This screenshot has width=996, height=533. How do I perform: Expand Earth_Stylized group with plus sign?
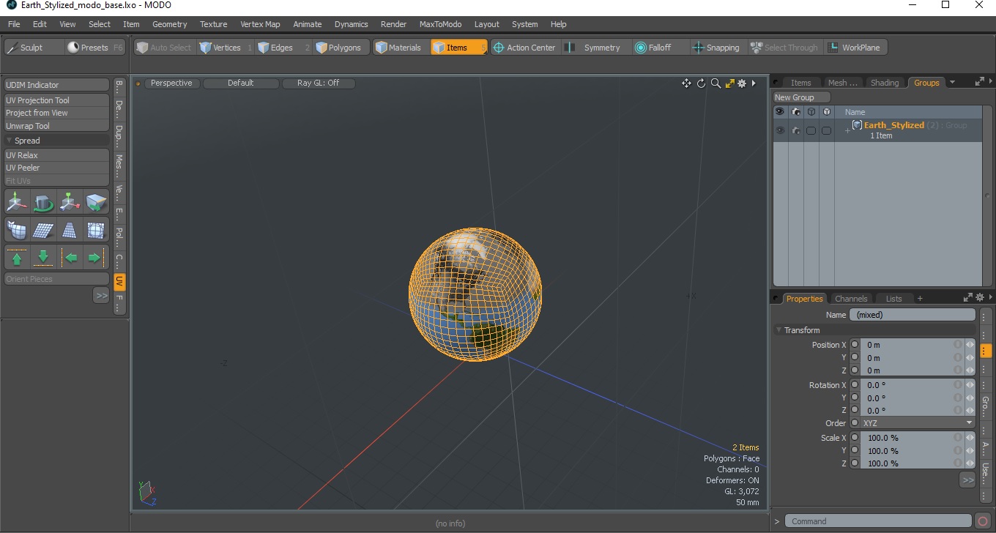point(847,131)
